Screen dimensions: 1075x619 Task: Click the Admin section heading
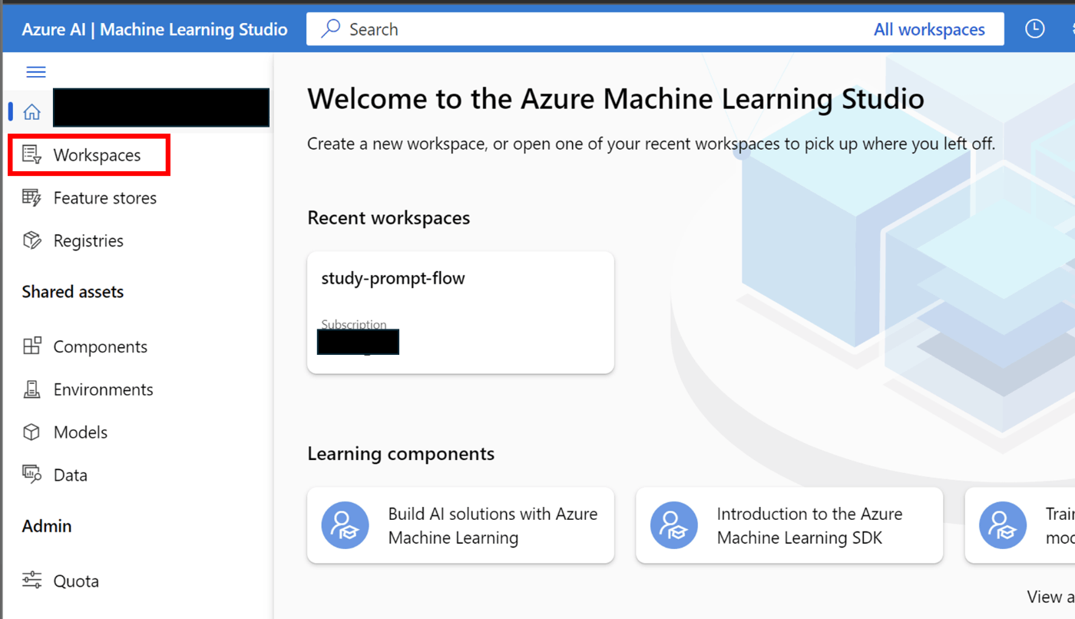point(47,526)
